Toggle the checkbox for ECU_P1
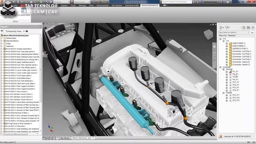256x144 pixels. (227, 95)
